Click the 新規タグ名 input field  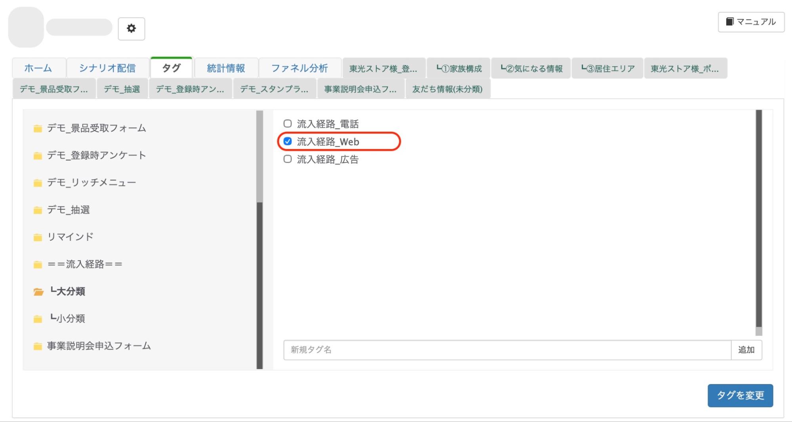pyautogui.click(x=436, y=350)
